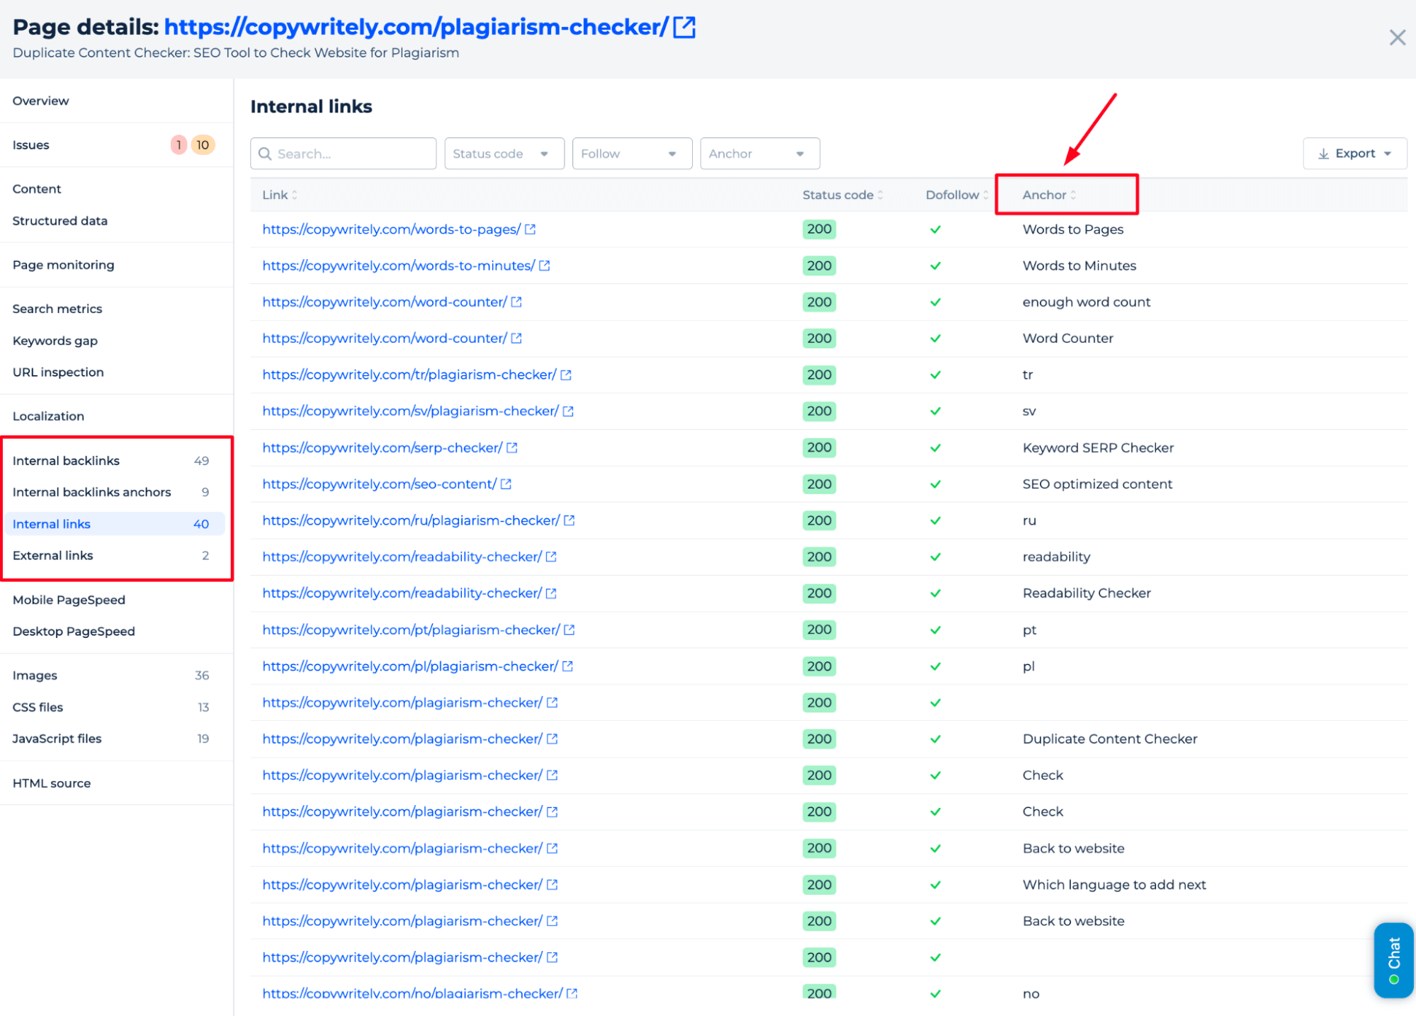
Task: Open ru/plagiarism-checker URL link
Action: click(411, 520)
